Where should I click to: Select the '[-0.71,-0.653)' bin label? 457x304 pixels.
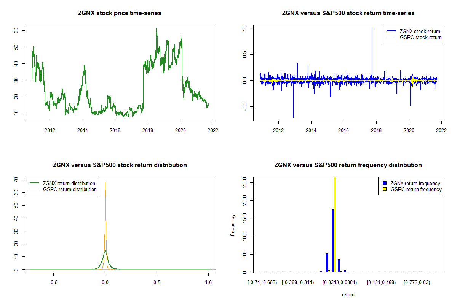[x=262, y=282]
